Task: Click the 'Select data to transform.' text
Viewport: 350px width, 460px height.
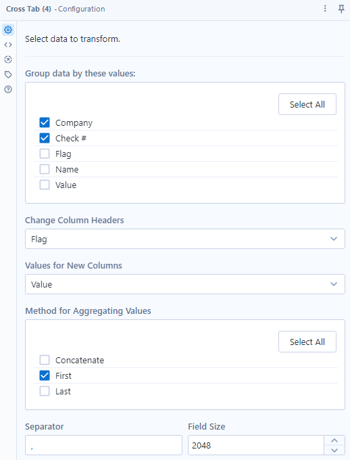Action: (72, 39)
